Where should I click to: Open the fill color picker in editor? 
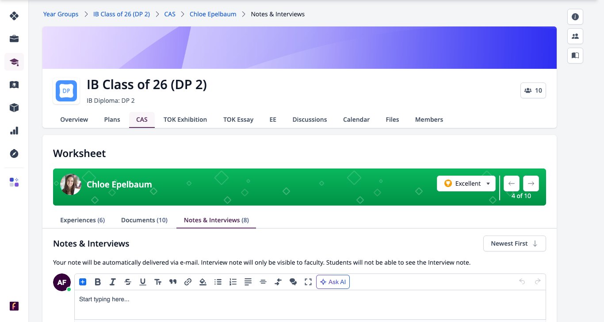click(203, 282)
